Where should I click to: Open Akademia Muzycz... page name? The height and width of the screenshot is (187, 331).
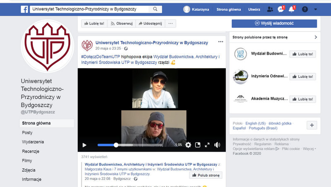(269, 98)
